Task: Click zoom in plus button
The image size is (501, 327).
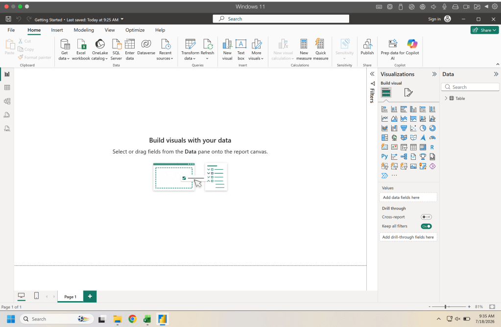Action: [469, 306]
